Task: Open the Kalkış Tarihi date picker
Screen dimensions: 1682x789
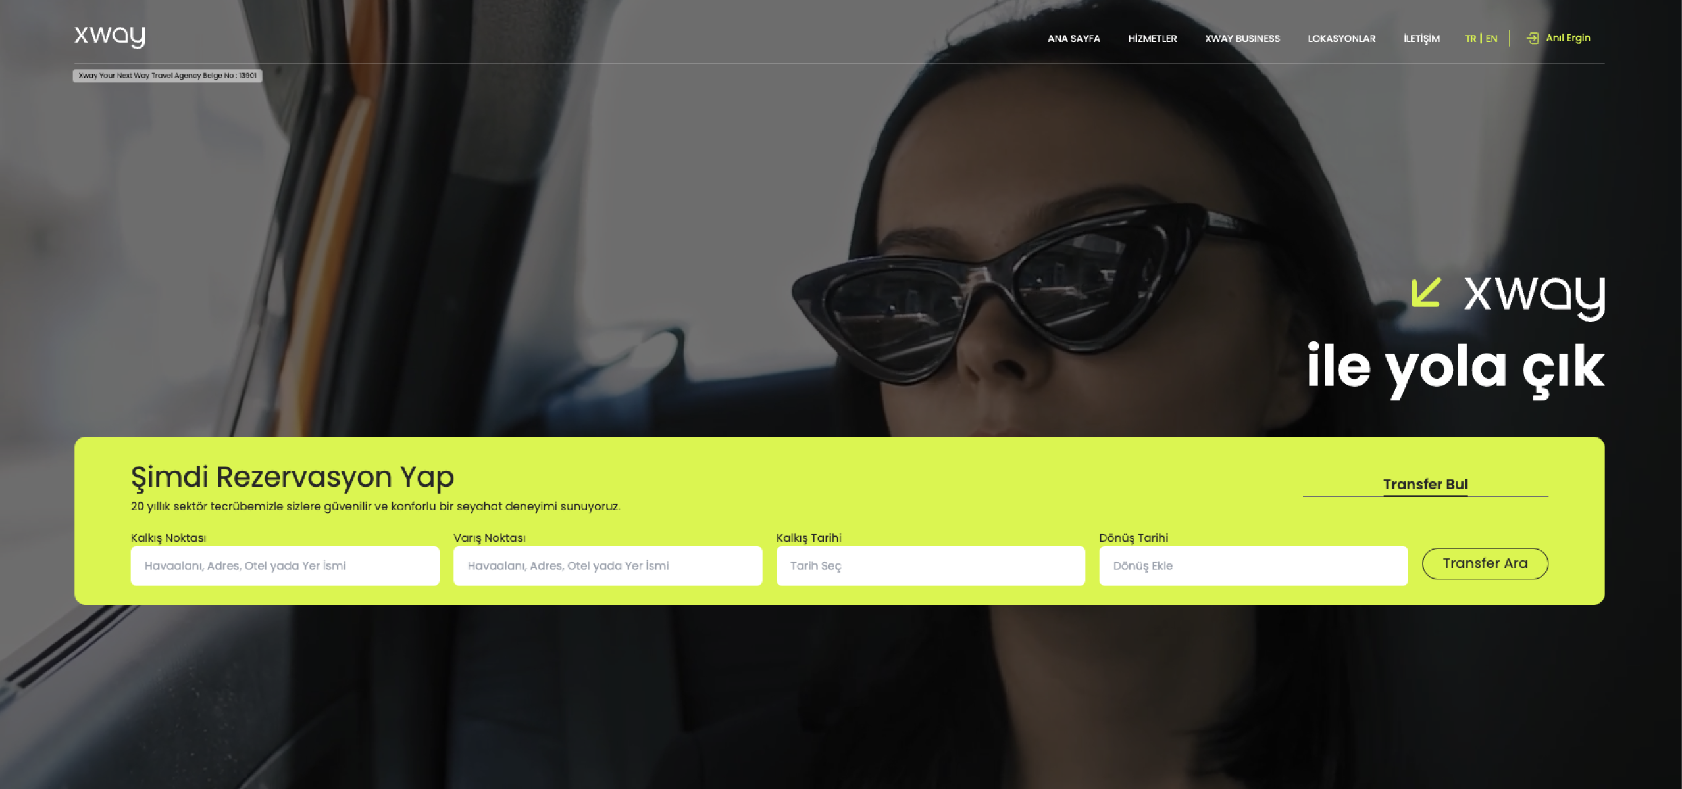Action: [x=930, y=565]
